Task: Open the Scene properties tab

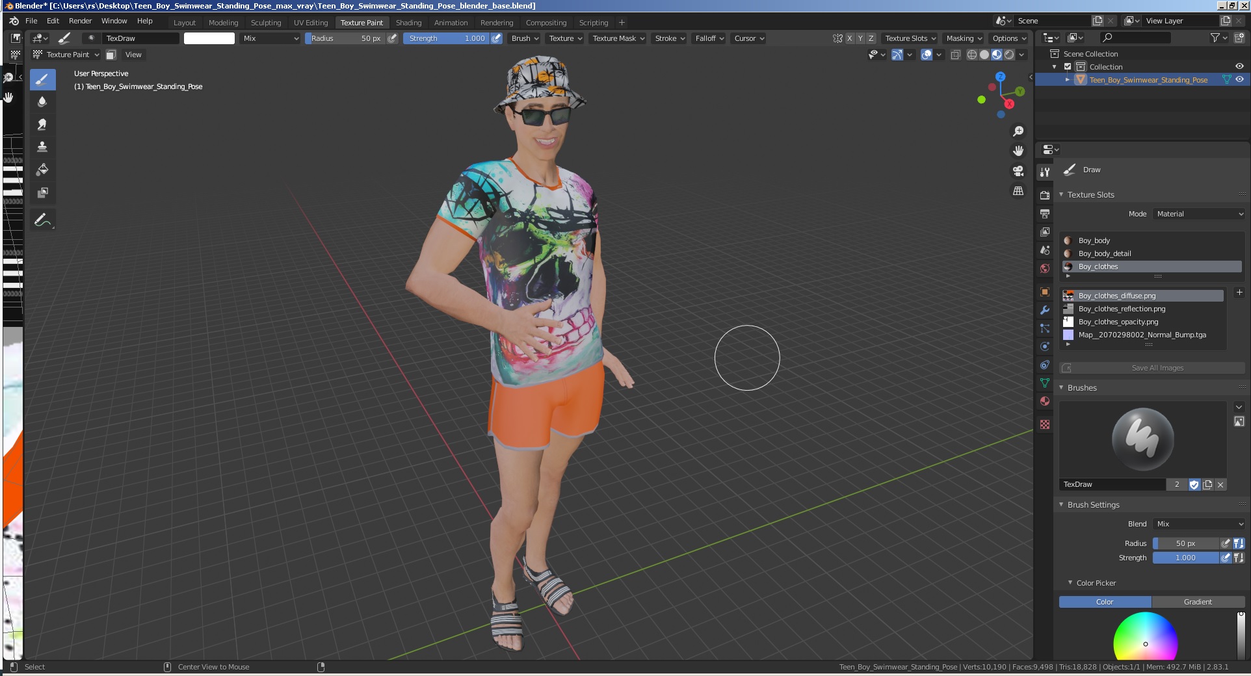Action: (1045, 250)
